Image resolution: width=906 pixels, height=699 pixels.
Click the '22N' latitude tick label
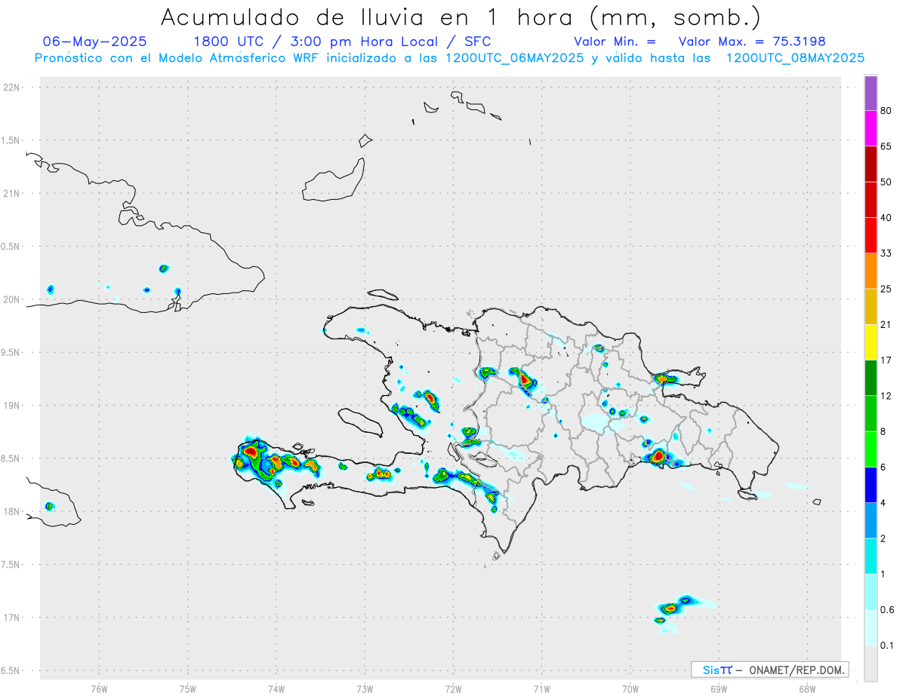(11, 87)
